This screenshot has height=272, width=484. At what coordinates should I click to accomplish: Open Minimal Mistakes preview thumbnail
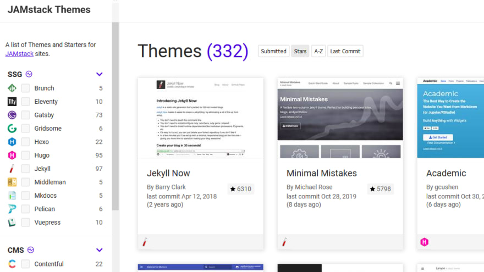click(340, 118)
